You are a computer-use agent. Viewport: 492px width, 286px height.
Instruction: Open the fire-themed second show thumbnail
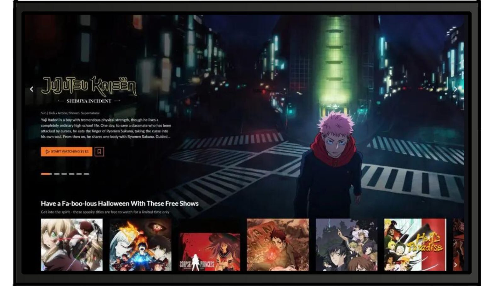coord(140,245)
